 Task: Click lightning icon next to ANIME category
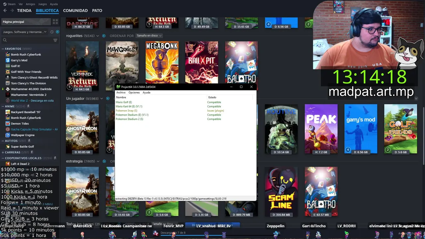(28, 106)
